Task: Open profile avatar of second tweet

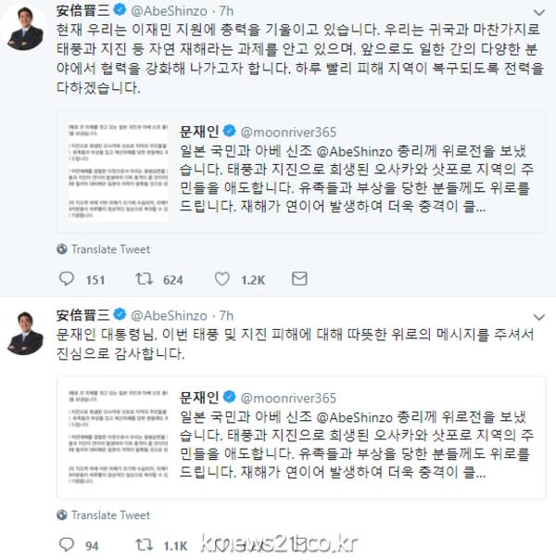Action: coord(24,334)
